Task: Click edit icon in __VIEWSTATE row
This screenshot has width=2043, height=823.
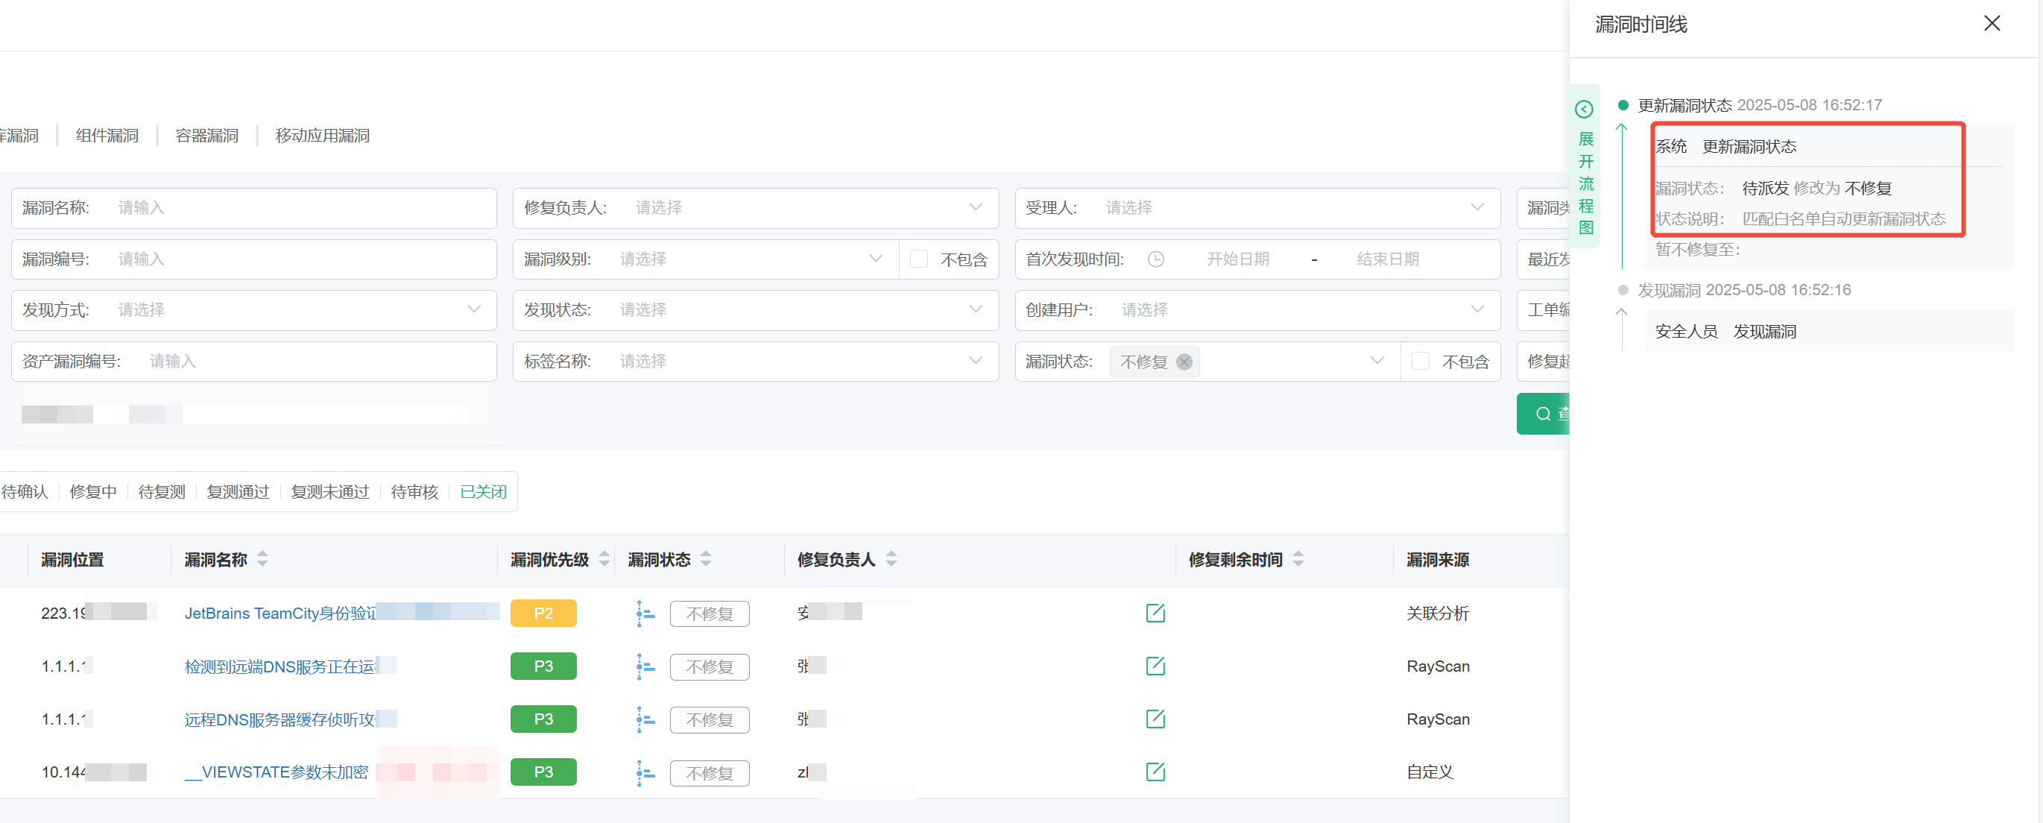Action: [1155, 772]
